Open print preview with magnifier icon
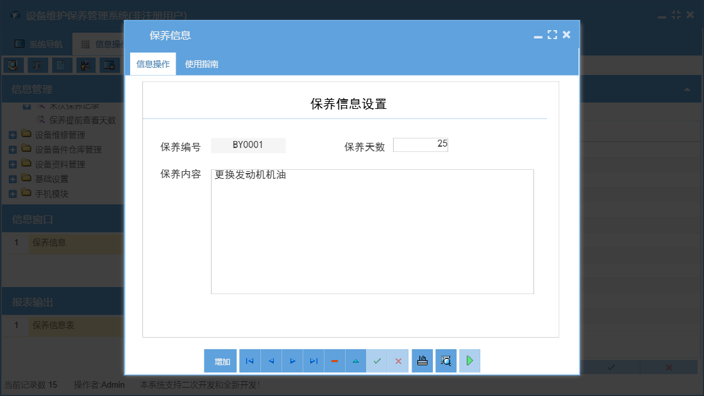The image size is (704, 396). click(x=446, y=361)
